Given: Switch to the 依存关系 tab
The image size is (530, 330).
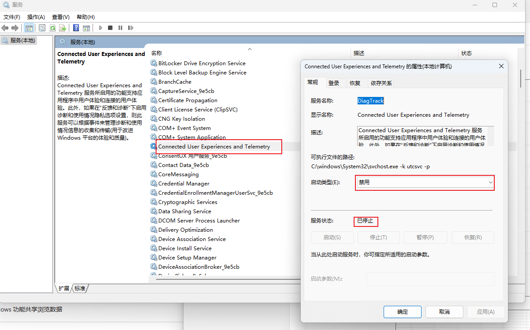Looking at the screenshot, I should [x=381, y=83].
